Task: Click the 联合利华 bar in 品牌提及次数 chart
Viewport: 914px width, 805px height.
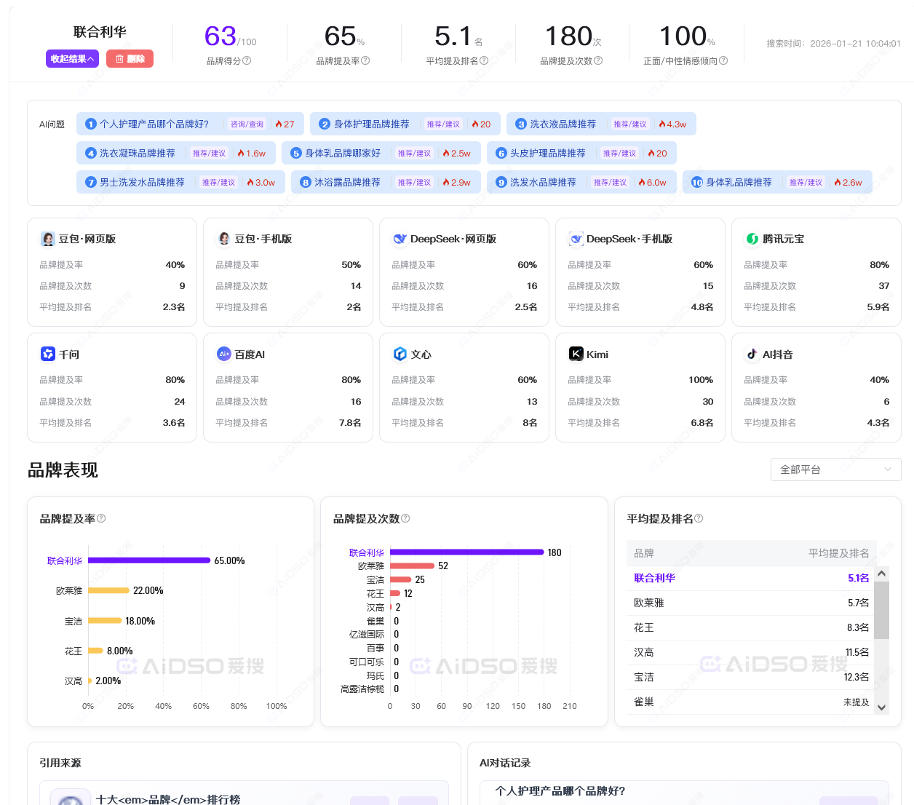Action: tap(466, 552)
